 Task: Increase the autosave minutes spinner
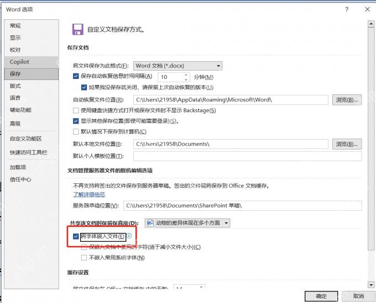click(186, 75)
